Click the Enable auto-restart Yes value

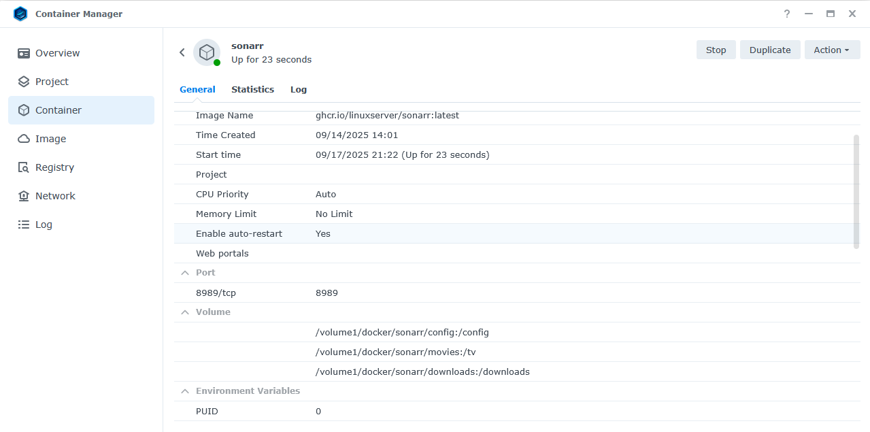click(323, 234)
